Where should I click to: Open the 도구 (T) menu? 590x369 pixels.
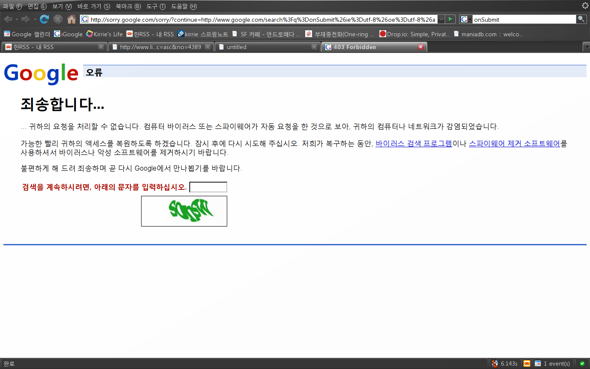[156, 6]
